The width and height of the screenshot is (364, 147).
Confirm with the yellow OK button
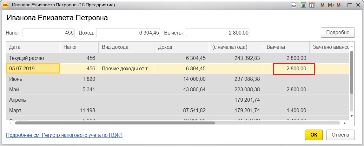pos(314,135)
